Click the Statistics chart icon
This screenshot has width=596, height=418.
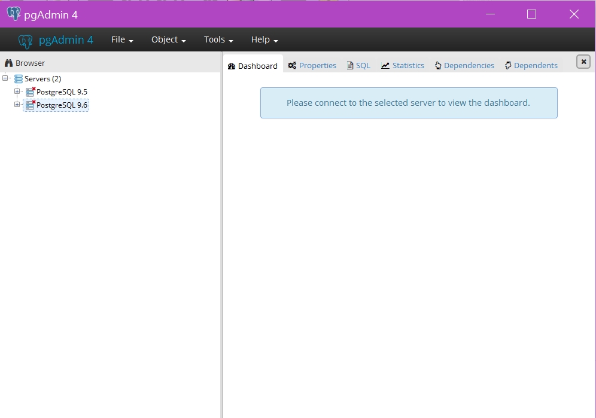pos(385,65)
